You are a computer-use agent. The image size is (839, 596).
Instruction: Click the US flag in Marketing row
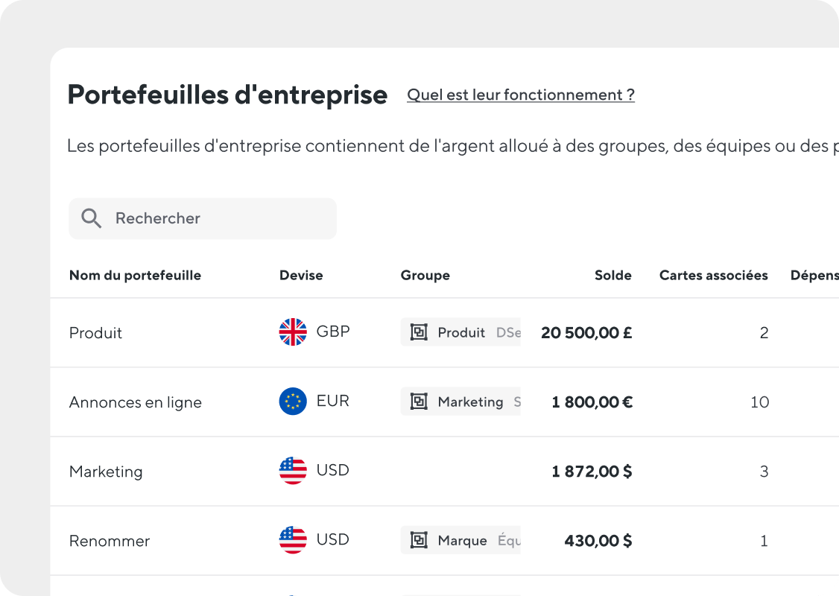[x=293, y=471]
